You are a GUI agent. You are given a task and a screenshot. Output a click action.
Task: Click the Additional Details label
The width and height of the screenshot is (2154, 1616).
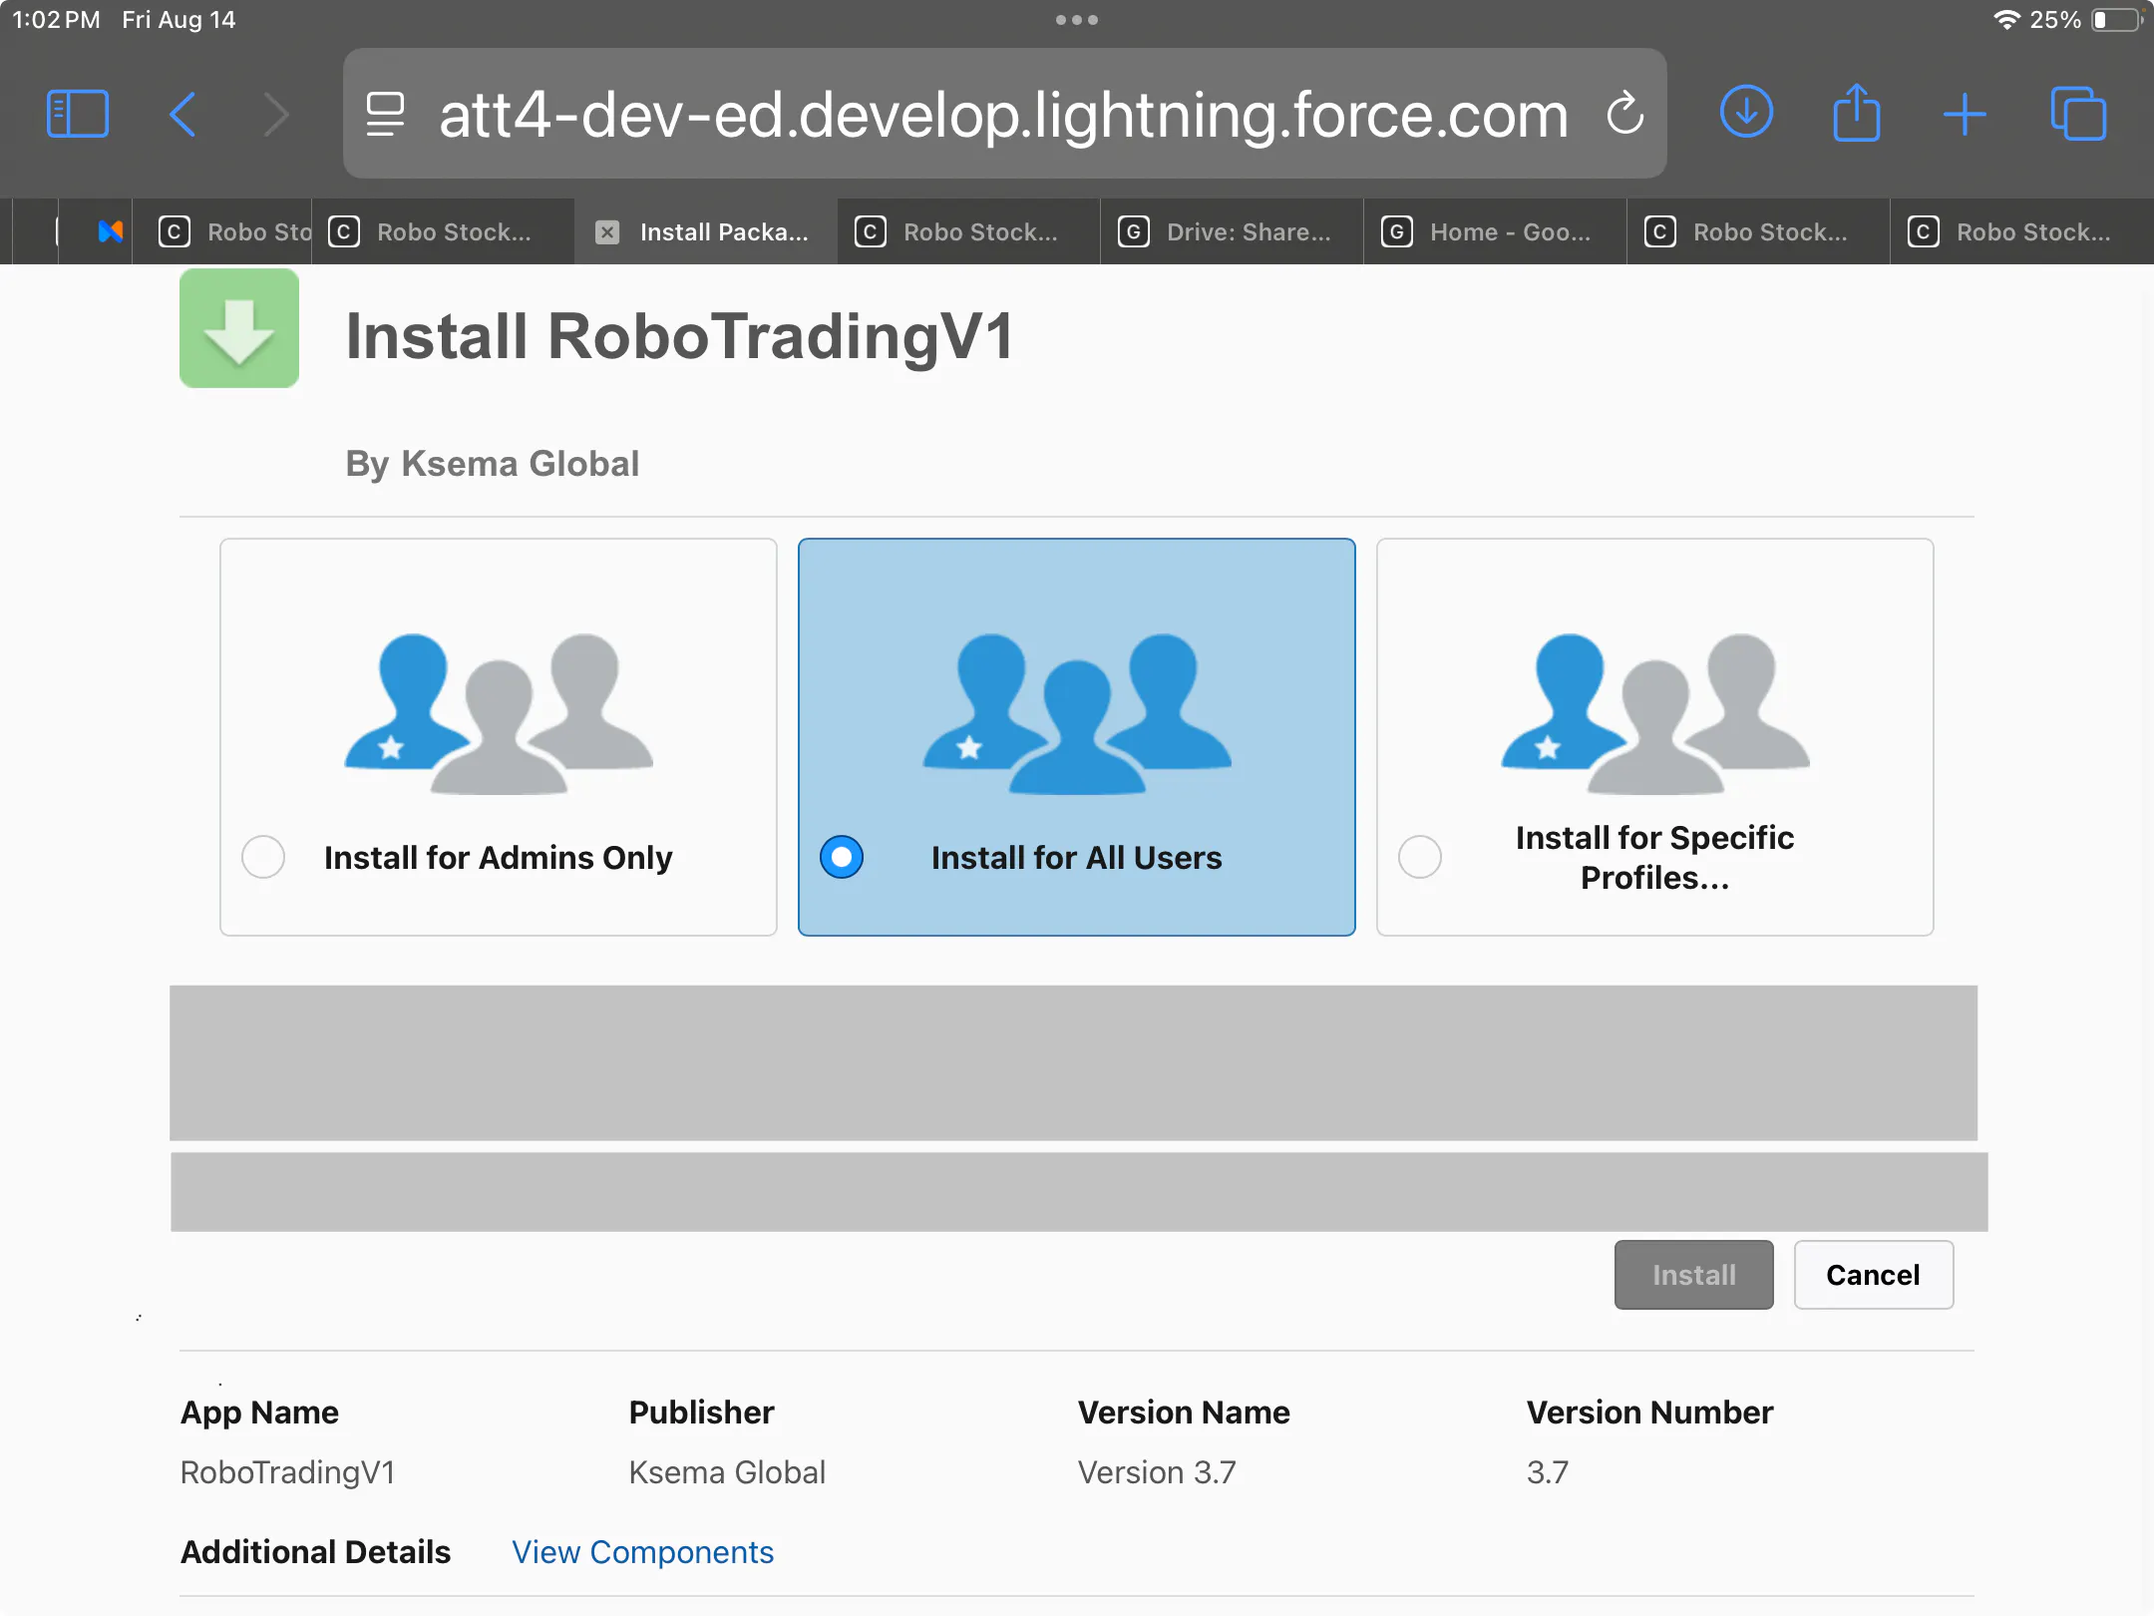[316, 1552]
